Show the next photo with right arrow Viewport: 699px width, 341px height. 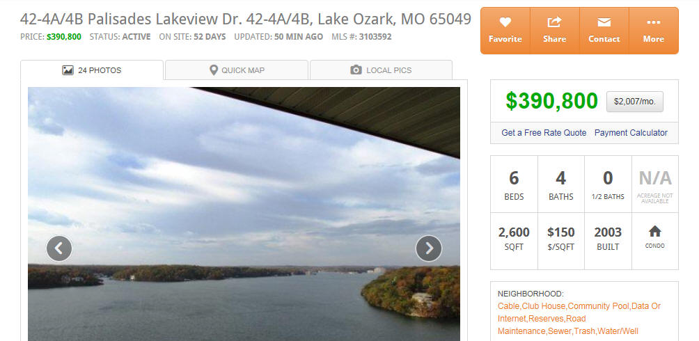point(429,248)
